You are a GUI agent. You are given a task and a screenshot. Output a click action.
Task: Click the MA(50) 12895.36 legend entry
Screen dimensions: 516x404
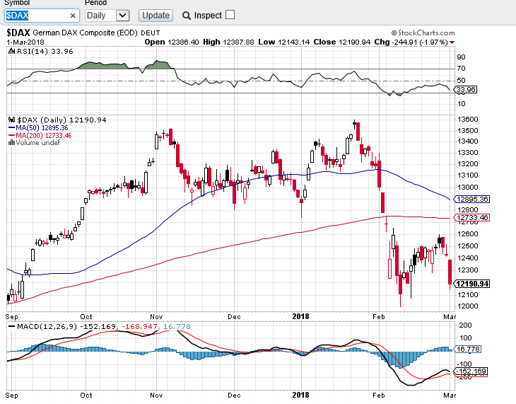click(x=38, y=128)
